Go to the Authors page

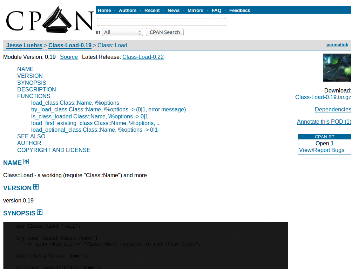[x=128, y=10]
